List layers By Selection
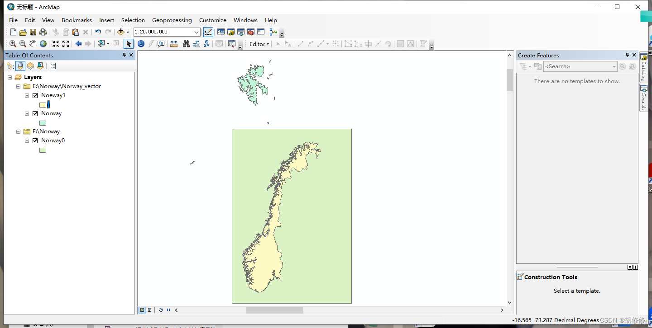Screen dimensions: 652x328 (x=40, y=66)
